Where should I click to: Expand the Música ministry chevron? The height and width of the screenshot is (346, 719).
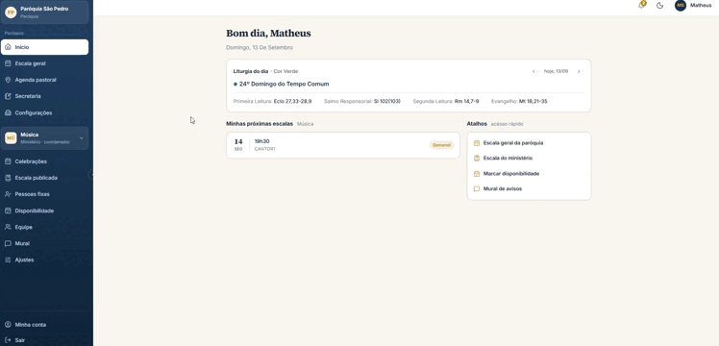[81, 138]
